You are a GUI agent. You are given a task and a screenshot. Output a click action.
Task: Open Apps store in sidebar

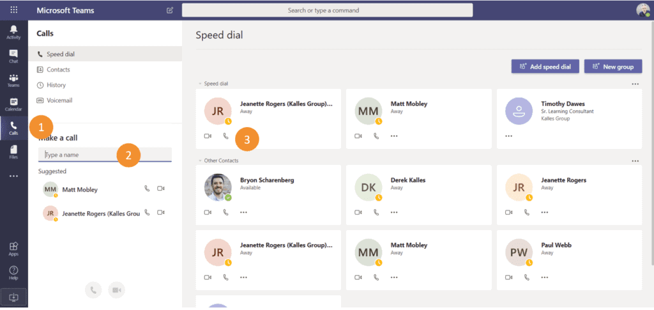[14, 249]
